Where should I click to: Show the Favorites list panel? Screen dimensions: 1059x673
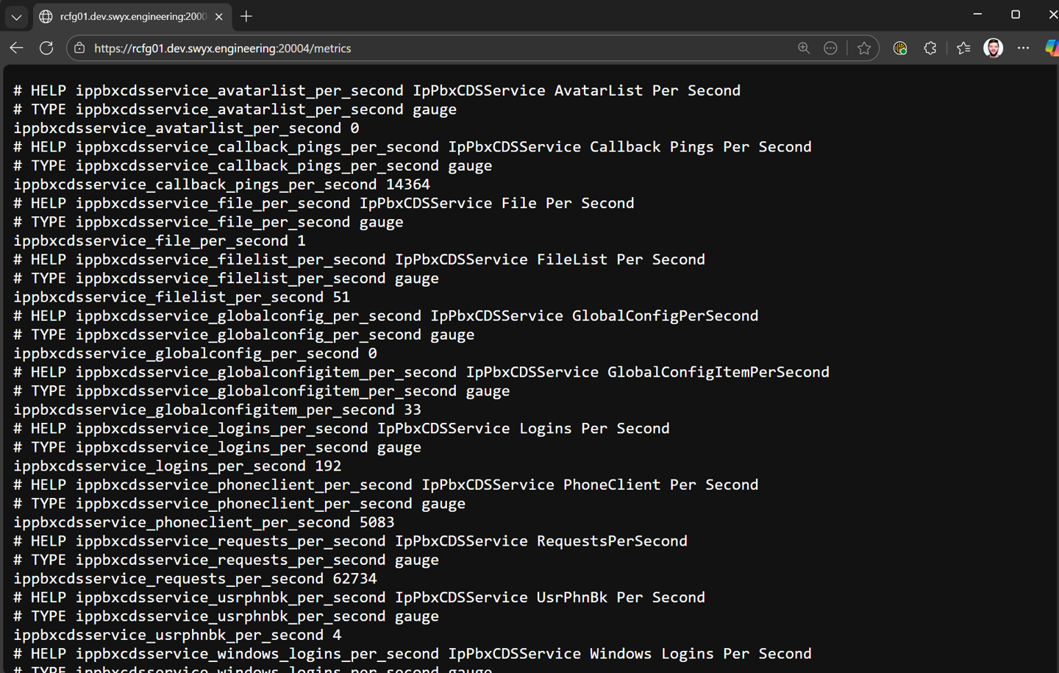963,49
